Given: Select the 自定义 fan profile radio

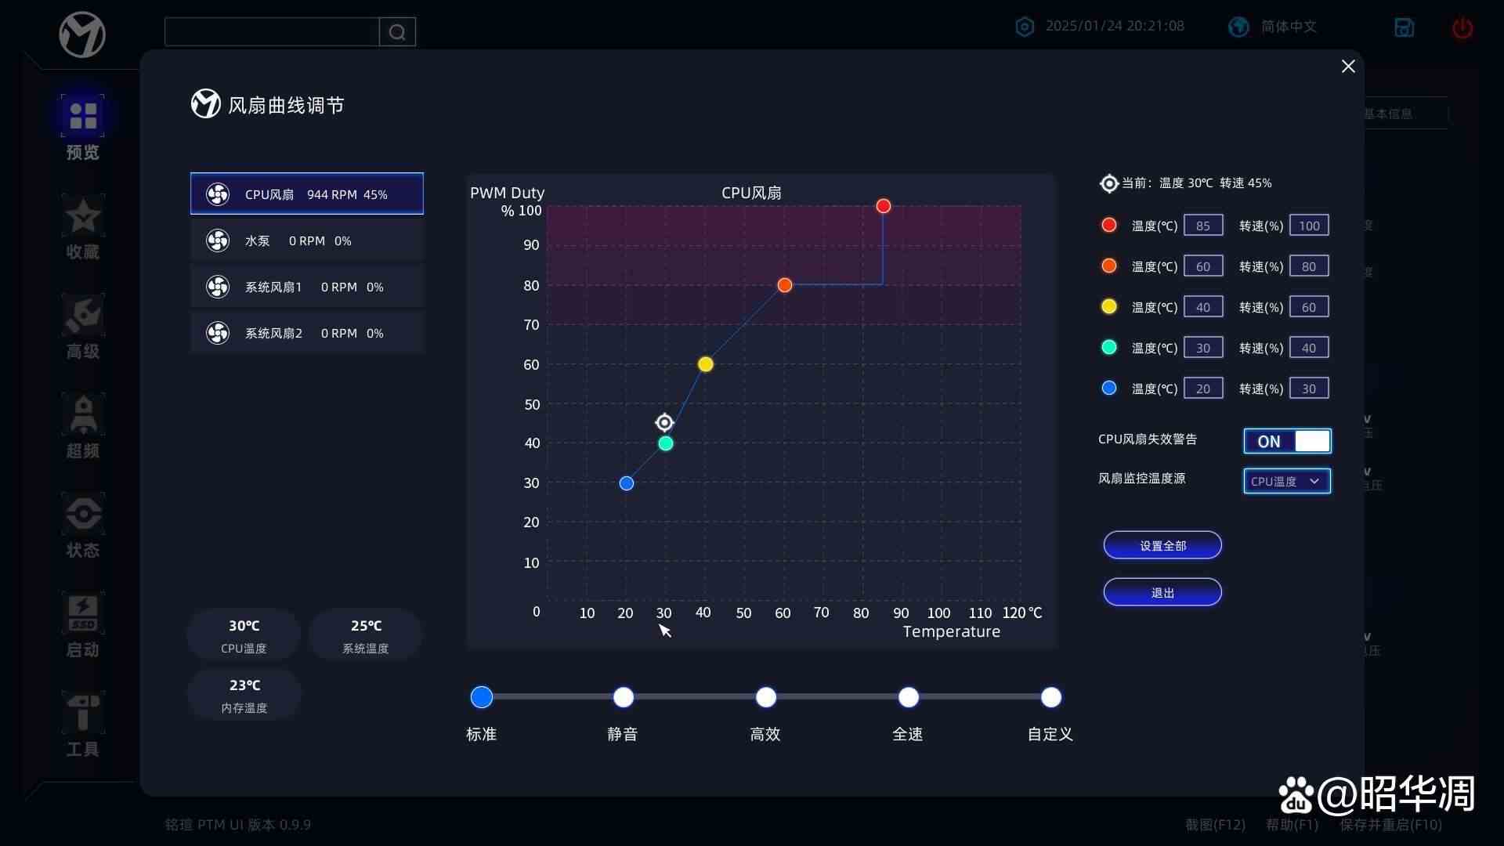Looking at the screenshot, I should pyautogui.click(x=1051, y=697).
